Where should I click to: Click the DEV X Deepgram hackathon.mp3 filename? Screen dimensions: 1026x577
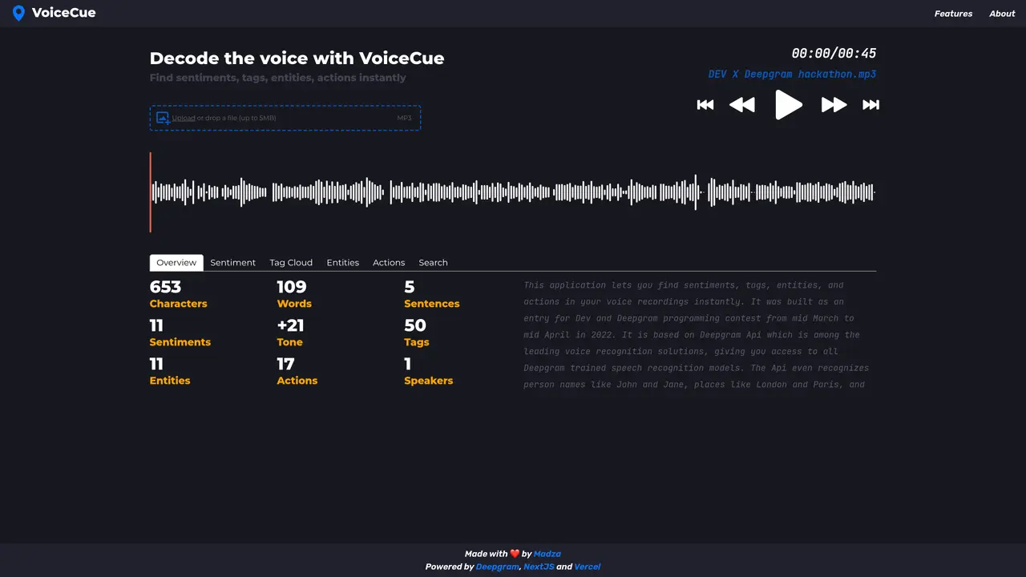(x=792, y=74)
